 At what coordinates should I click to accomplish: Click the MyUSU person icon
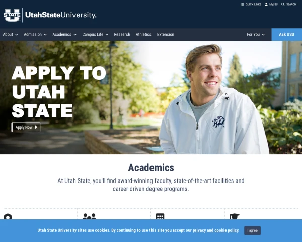coord(266,4)
